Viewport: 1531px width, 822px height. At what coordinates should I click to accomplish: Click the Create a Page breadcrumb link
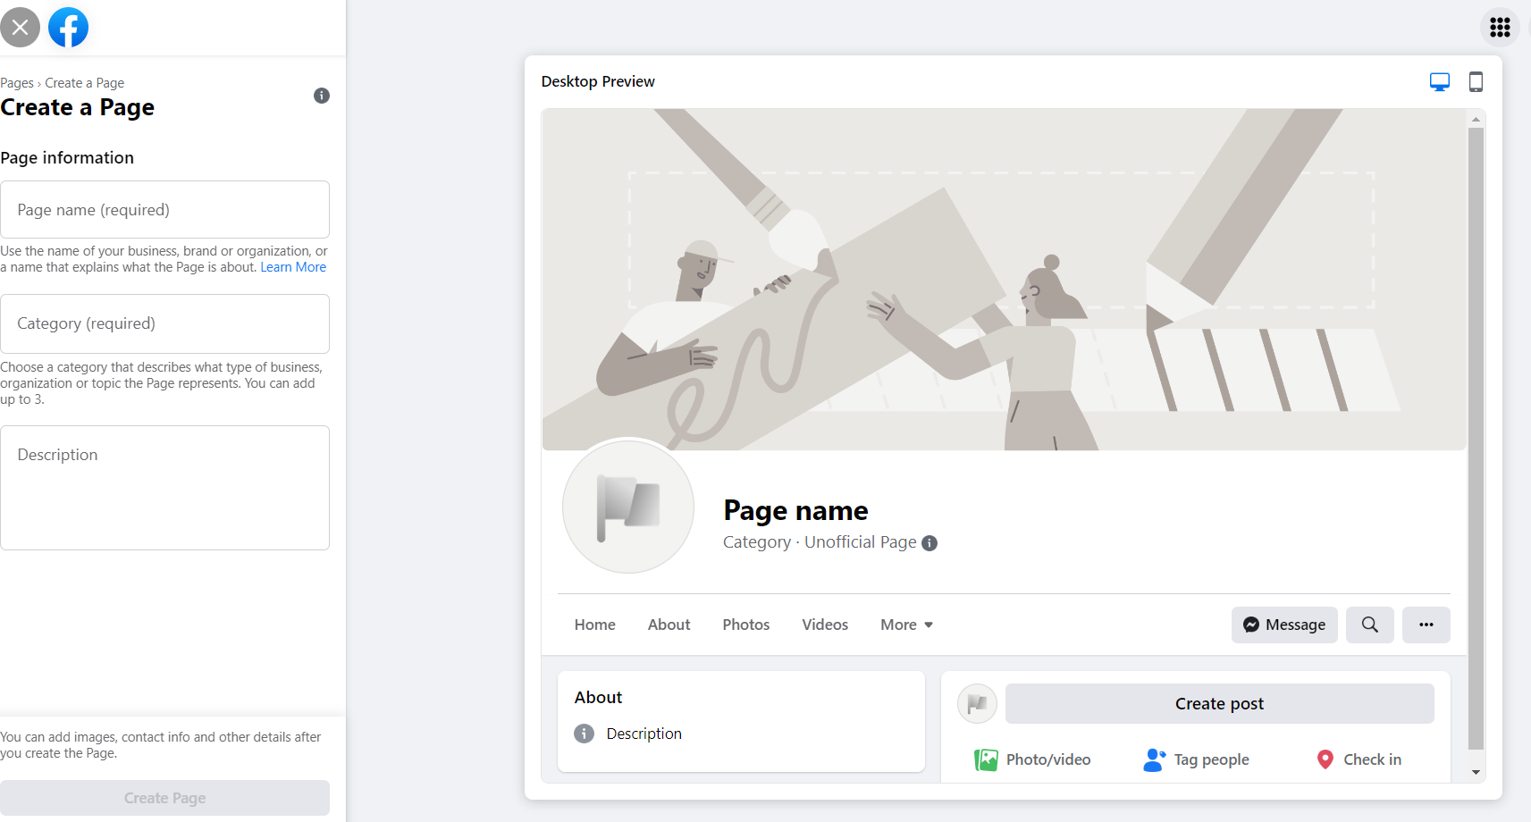coord(85,83)
